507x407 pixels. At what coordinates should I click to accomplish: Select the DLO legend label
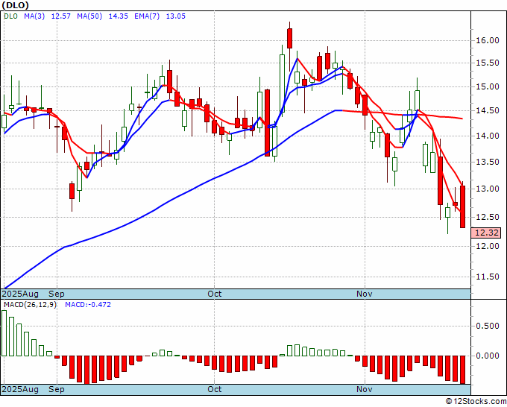pyautogui.click(x=10, y=16)
